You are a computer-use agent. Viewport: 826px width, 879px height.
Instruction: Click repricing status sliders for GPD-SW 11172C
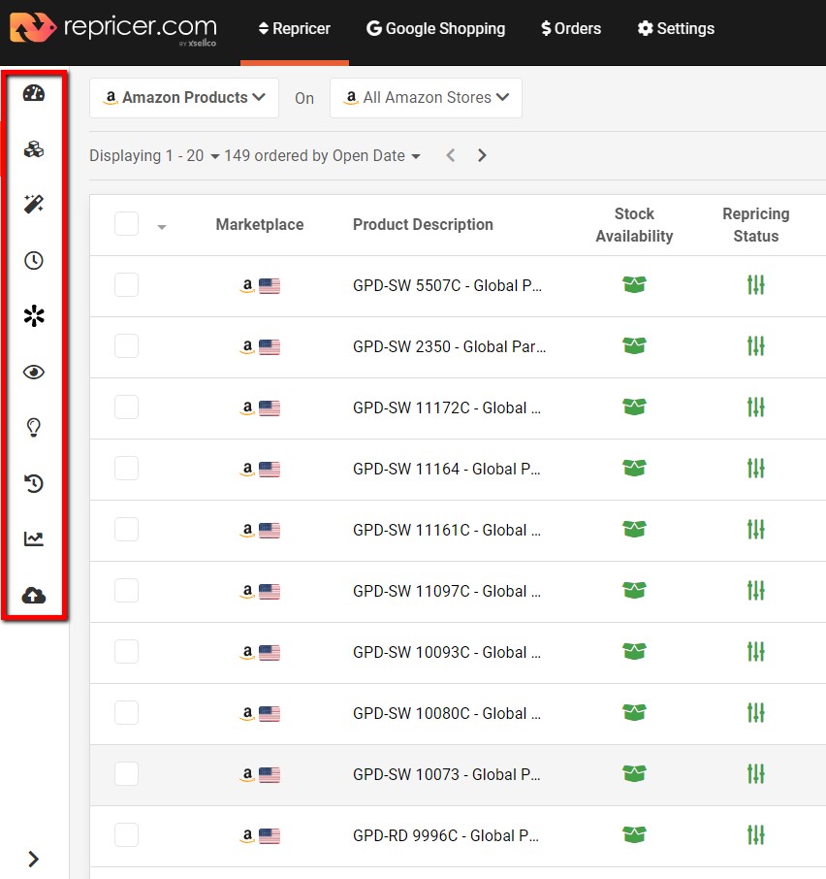click(755, 407)
